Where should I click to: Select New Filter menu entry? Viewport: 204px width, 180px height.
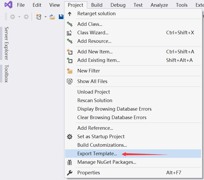(133, 71)
